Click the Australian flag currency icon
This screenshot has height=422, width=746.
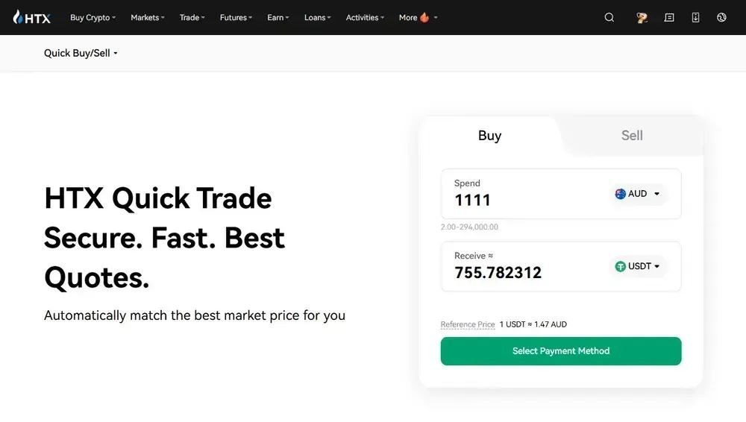[620, 194]
